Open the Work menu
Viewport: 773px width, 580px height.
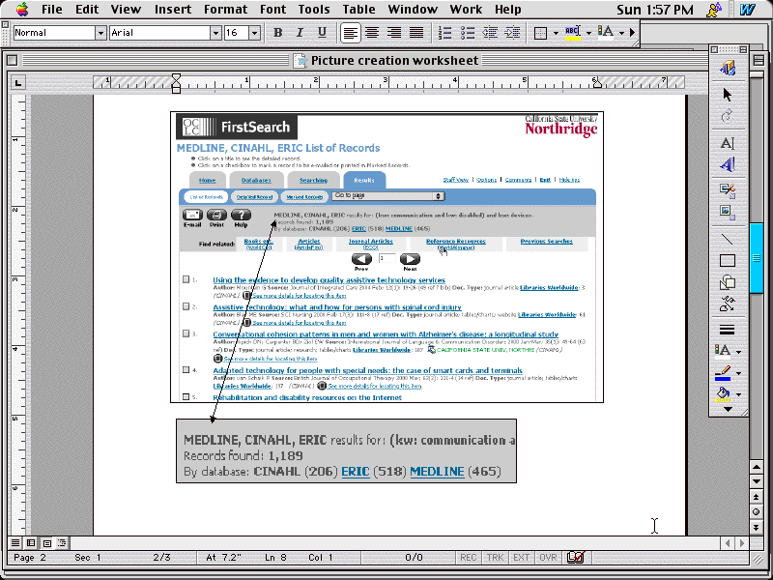466,9
